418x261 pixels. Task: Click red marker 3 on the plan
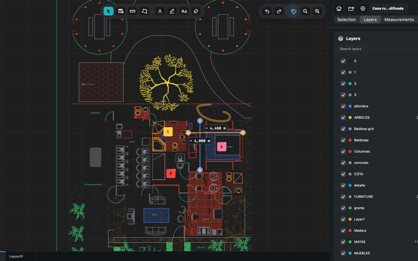[x=171, y=174]
